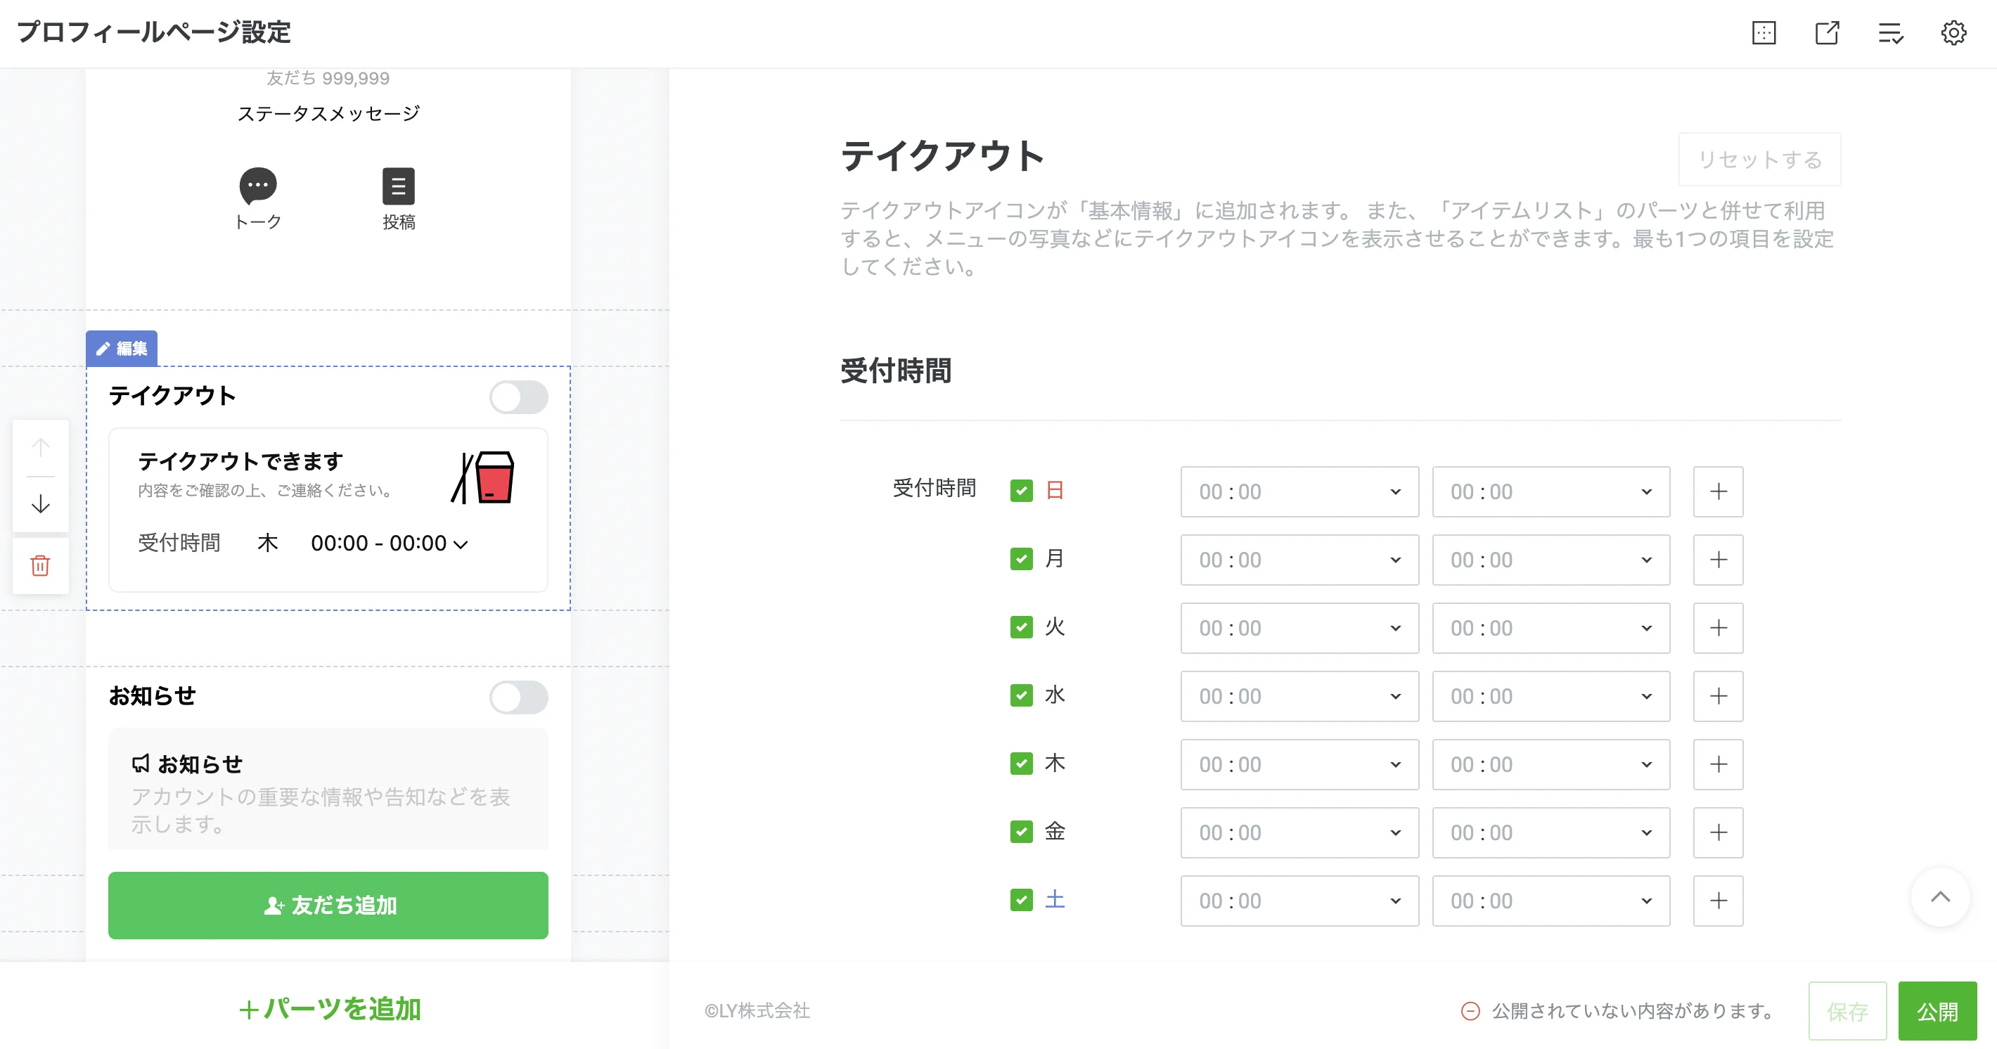
Task: Add a time slot for Saturday (土)
Action: 1718,901
